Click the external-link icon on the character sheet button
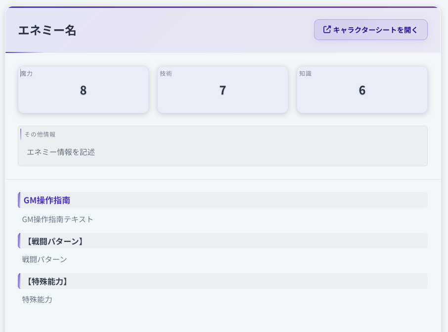 [327, 30]
